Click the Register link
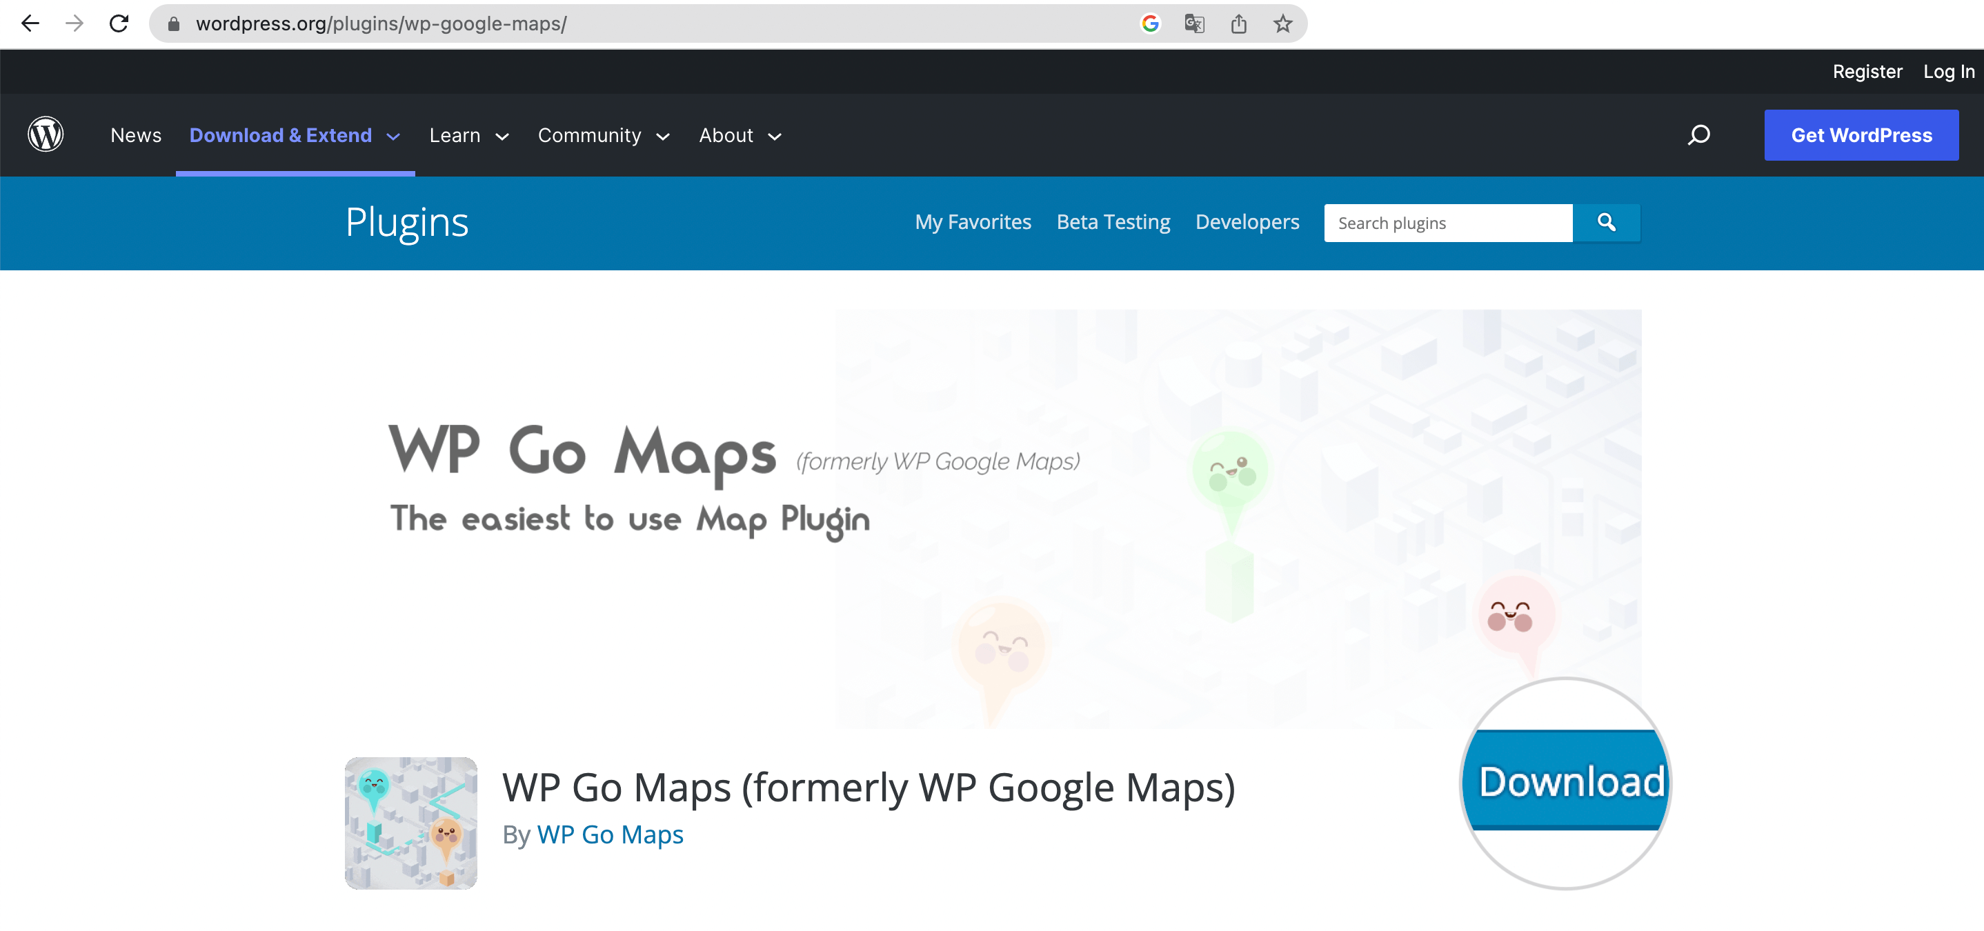The width and height of the screenshot is (1984, 931). tap(1867, 72)
